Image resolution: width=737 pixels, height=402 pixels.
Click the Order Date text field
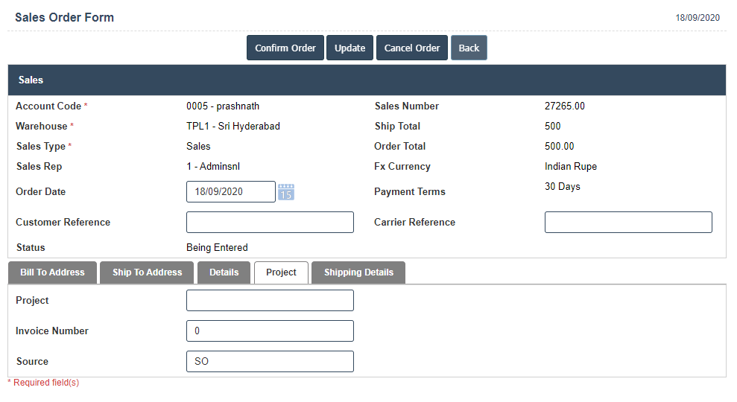pyautogui.click(x=230, y=192)
